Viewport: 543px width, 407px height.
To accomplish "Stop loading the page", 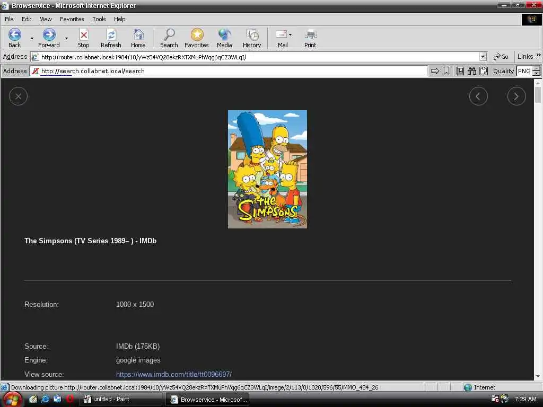I will [83, 38].
